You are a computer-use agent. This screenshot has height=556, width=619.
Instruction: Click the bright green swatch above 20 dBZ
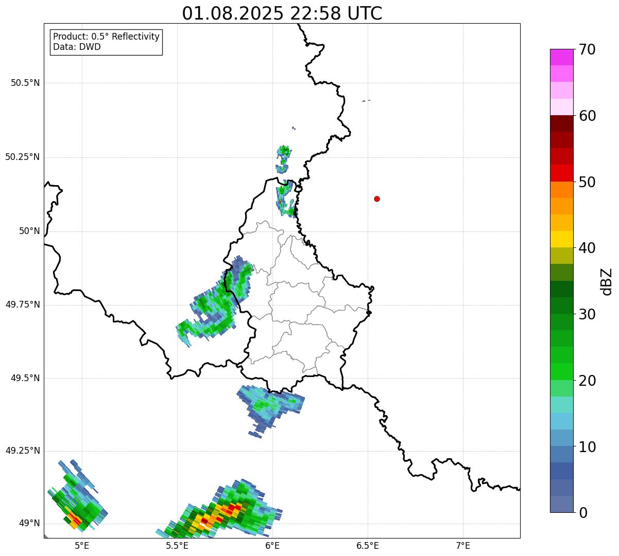click(x=561, y=372)
